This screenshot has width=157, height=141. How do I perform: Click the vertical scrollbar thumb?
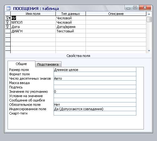[149, 19]
